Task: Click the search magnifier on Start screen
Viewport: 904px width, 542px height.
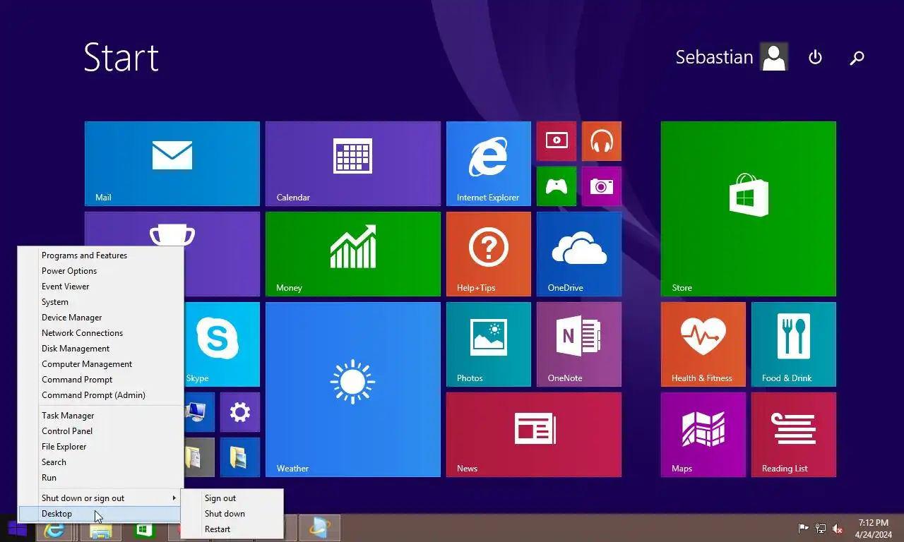Action: (x=857, y=58)
